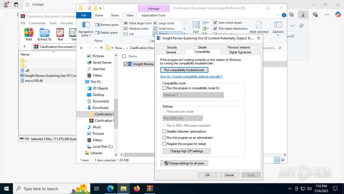Viewport: 344px width, 194px height.
Task: Select List layout option
Action: tap(129, 34)
